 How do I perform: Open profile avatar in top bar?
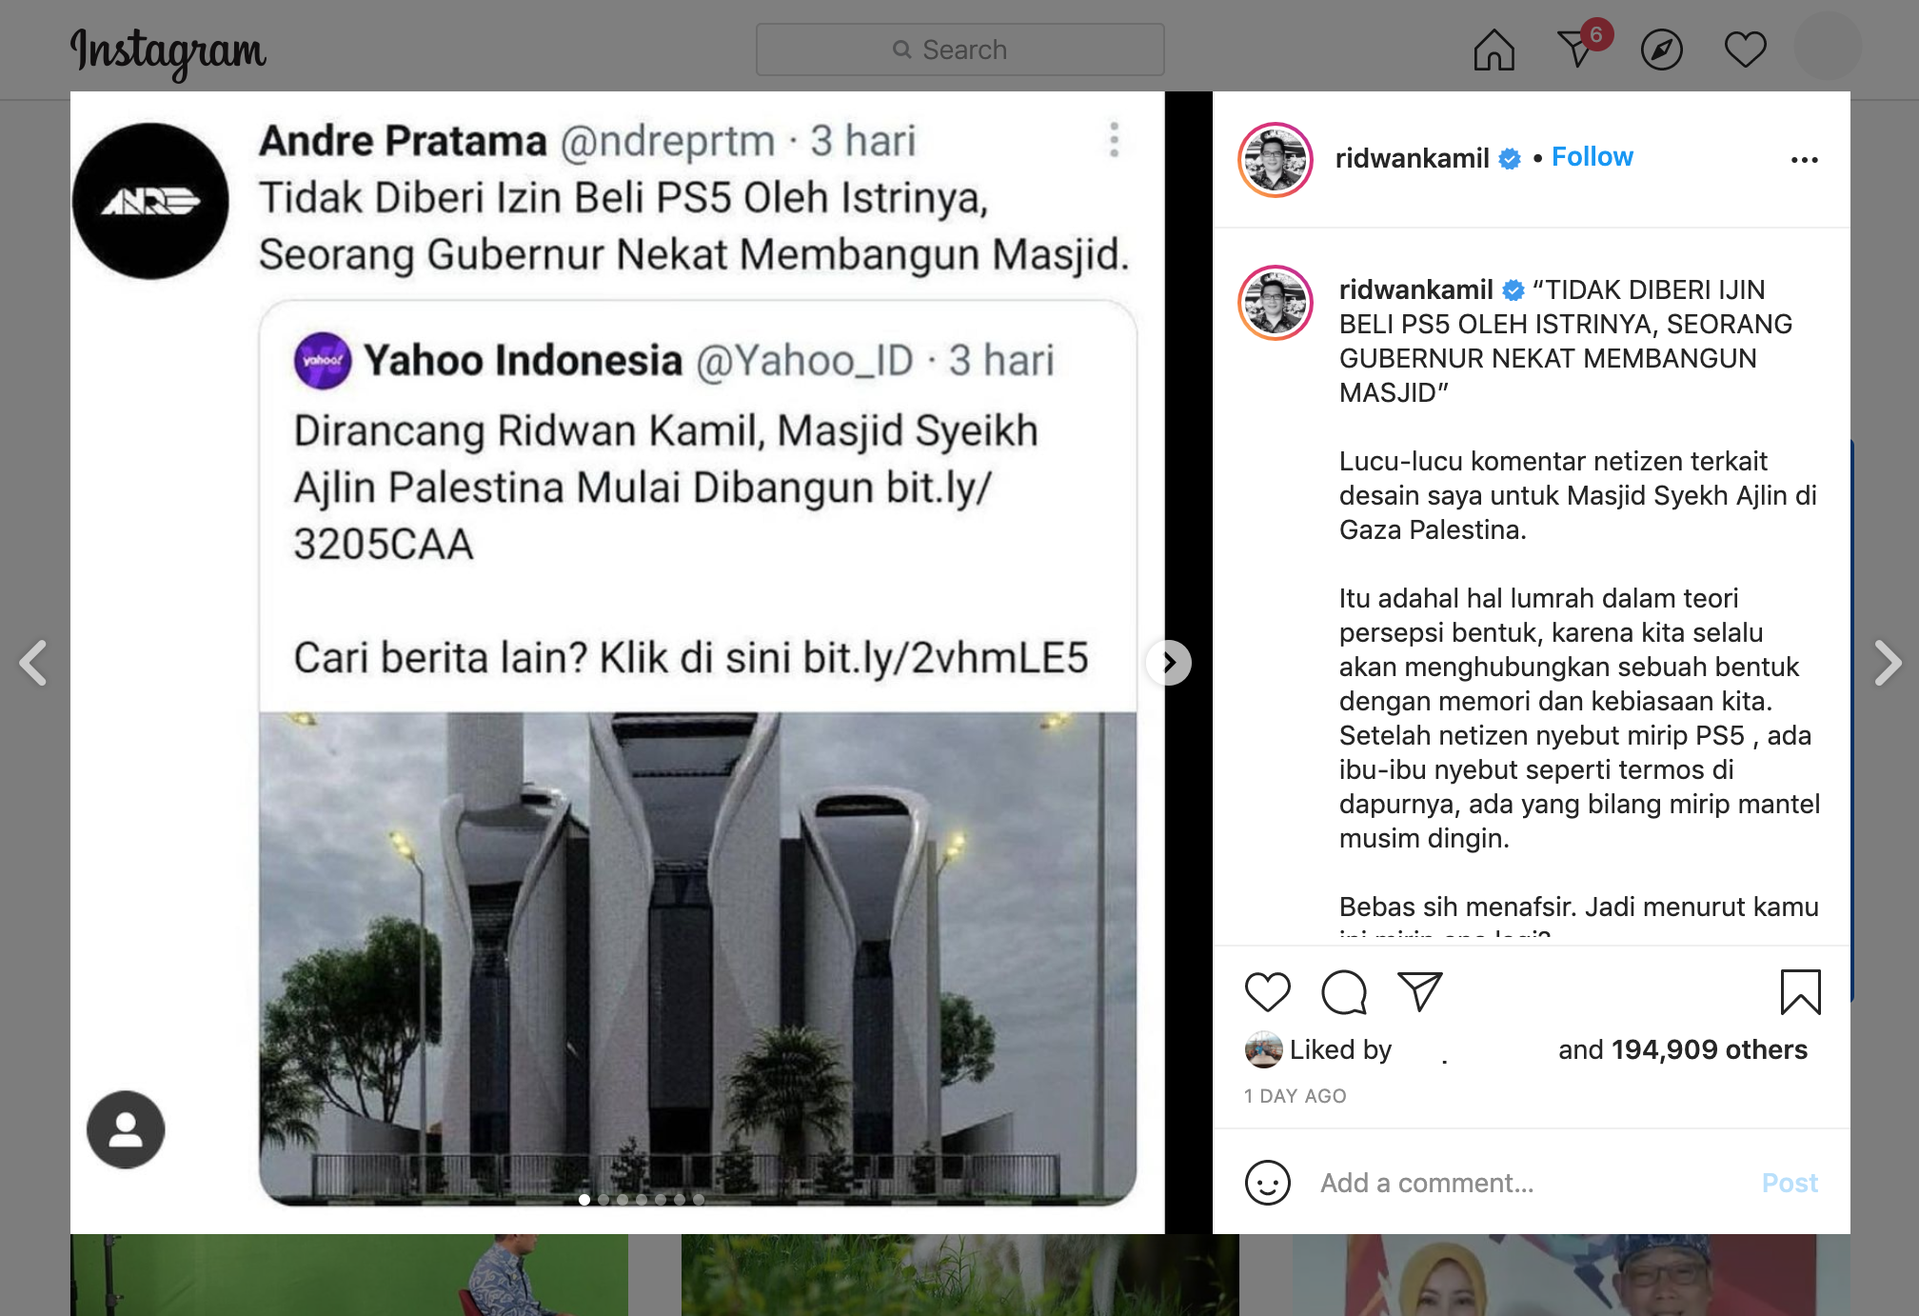tap(1828, 48)
